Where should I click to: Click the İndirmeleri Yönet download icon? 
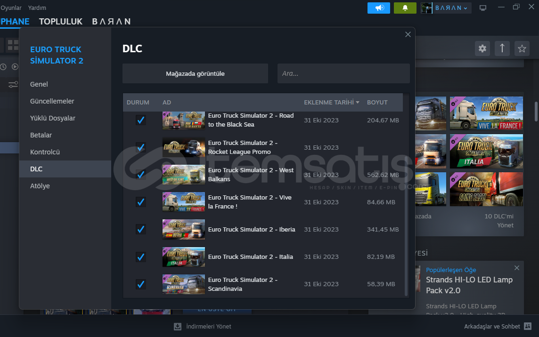pyautogui.click(x=177, y=326)
